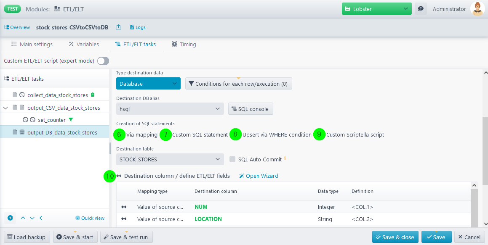This screenshot has width=488, height=245.
Task: Open the STOCK_STORES destination table dropdown
Action: point(170,159)
